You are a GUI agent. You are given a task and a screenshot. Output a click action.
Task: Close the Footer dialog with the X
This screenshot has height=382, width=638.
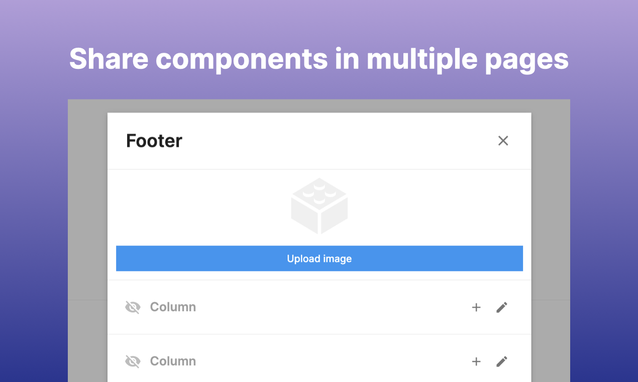pyautogui.click(x=503, y=141)
